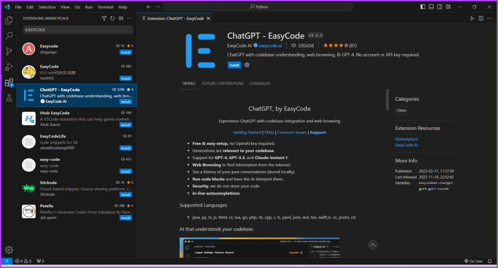
Task: Open the Selection menu
Action: pyautogui.click(x=47, y=7)
